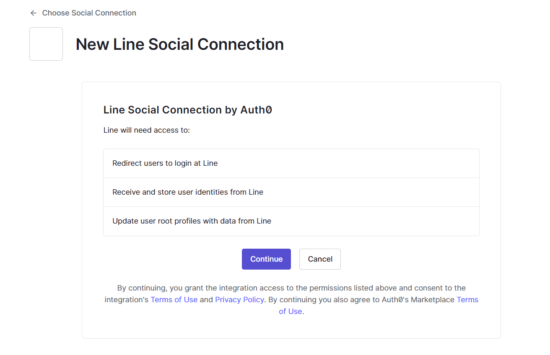Open the integration's Terms of Use link
550x355 pixels.
pyautogui.click(x=174, y=300)
